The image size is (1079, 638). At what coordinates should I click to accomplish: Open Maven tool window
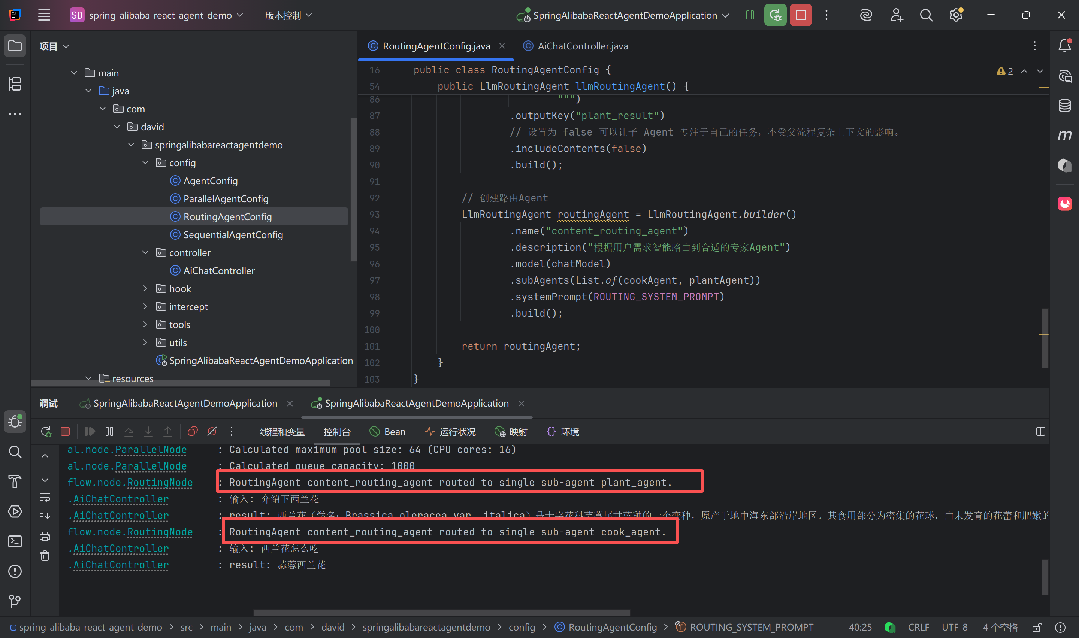click(1065, 136)
